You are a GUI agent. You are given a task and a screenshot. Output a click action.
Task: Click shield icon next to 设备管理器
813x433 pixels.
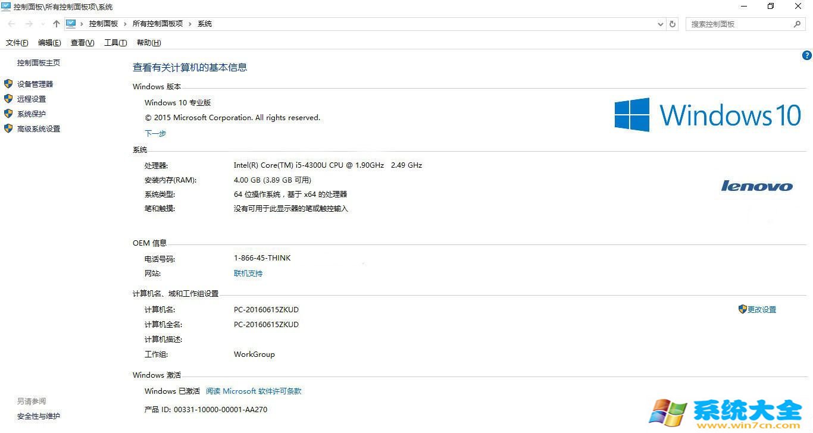tap(8, 84)
